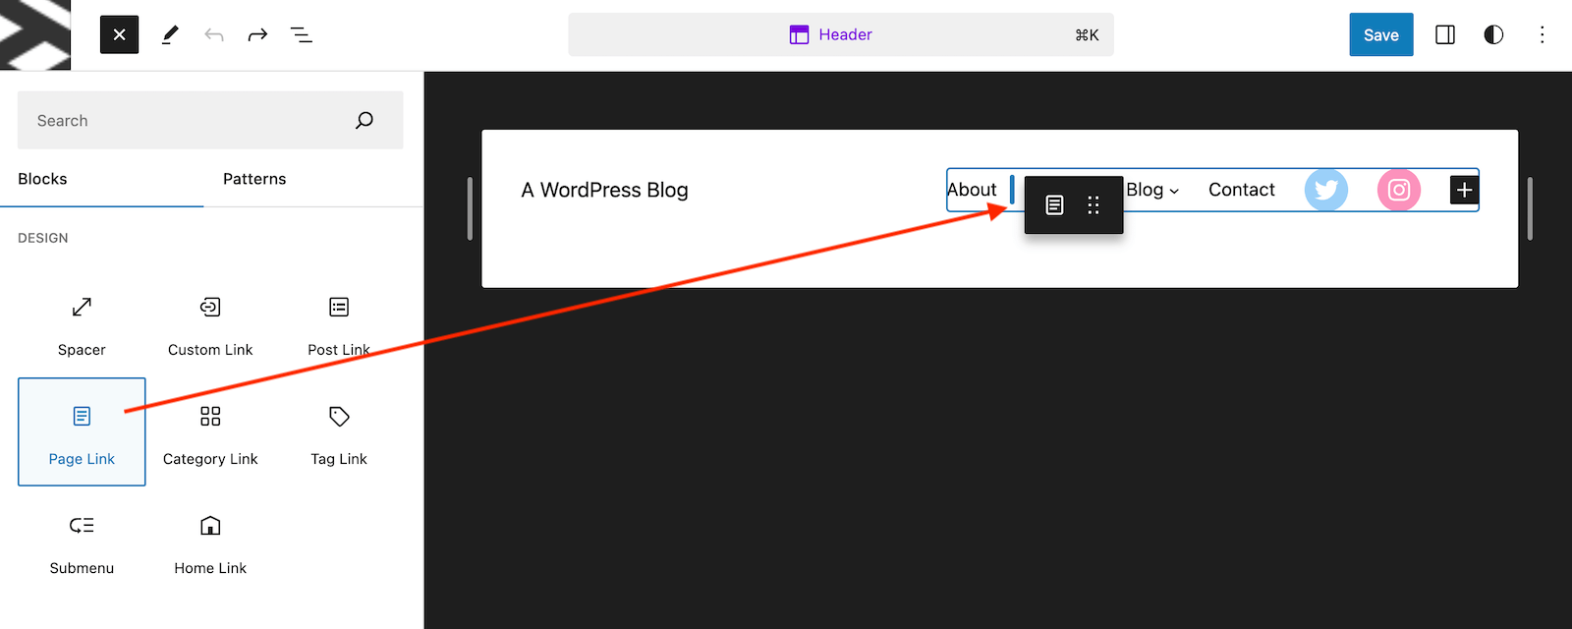Switch to the Blocks tab

(x=42, y=179)
